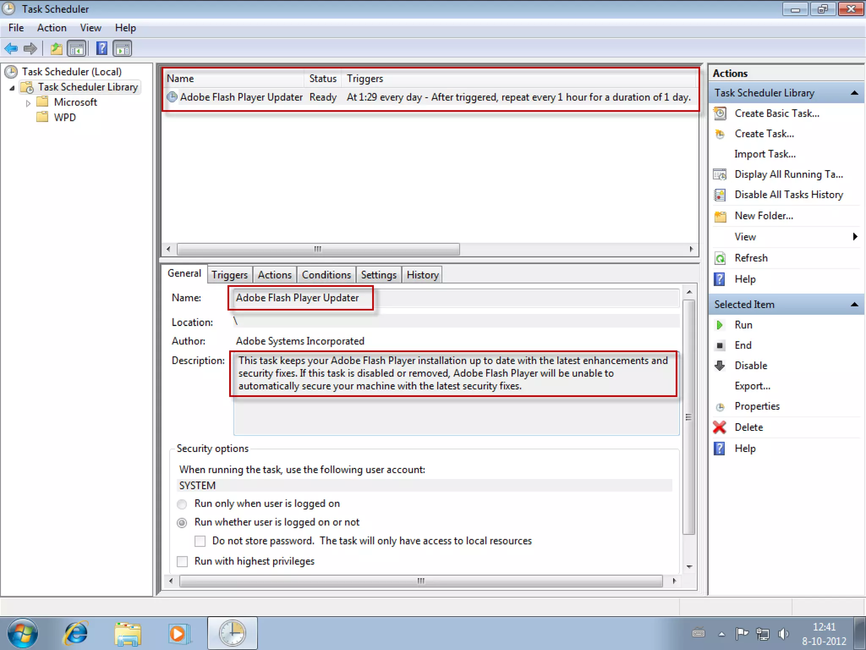The width and height of the screenshot is (866, 650).
Task: Click the Create Basic Task icon
Action: pyautogui.click(x=720, y=113)
